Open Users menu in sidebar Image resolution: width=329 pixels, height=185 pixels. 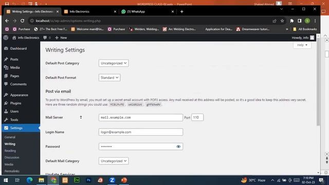point(14,112)
